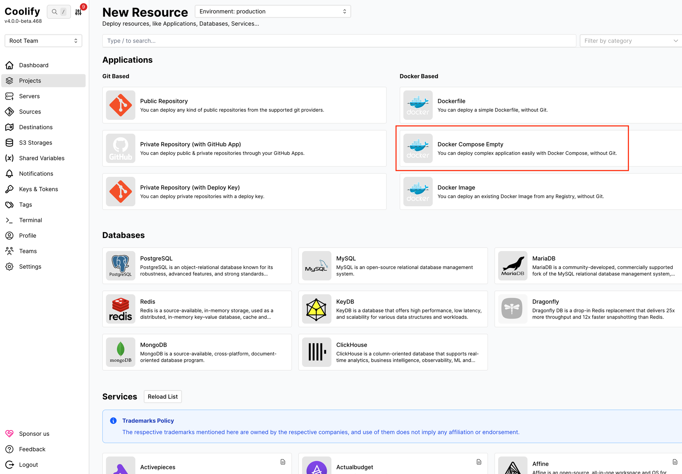Click the Reload List button
Image resolution: width=682 pixels, height=474 pixels.
point(163,397)
